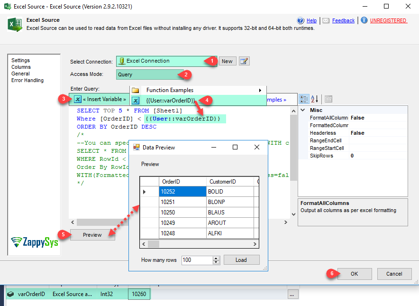The height and width of the screenshot is (306, 419).
Task: Click the How many rows input field
Action: (x=197, y=260)
